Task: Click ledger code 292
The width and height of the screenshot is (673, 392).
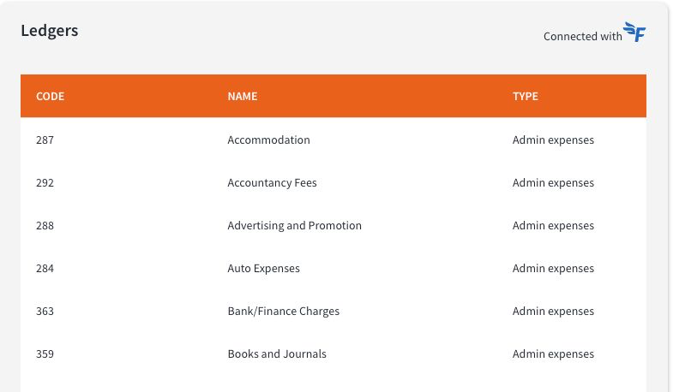Action: click(x=45, y=182)
